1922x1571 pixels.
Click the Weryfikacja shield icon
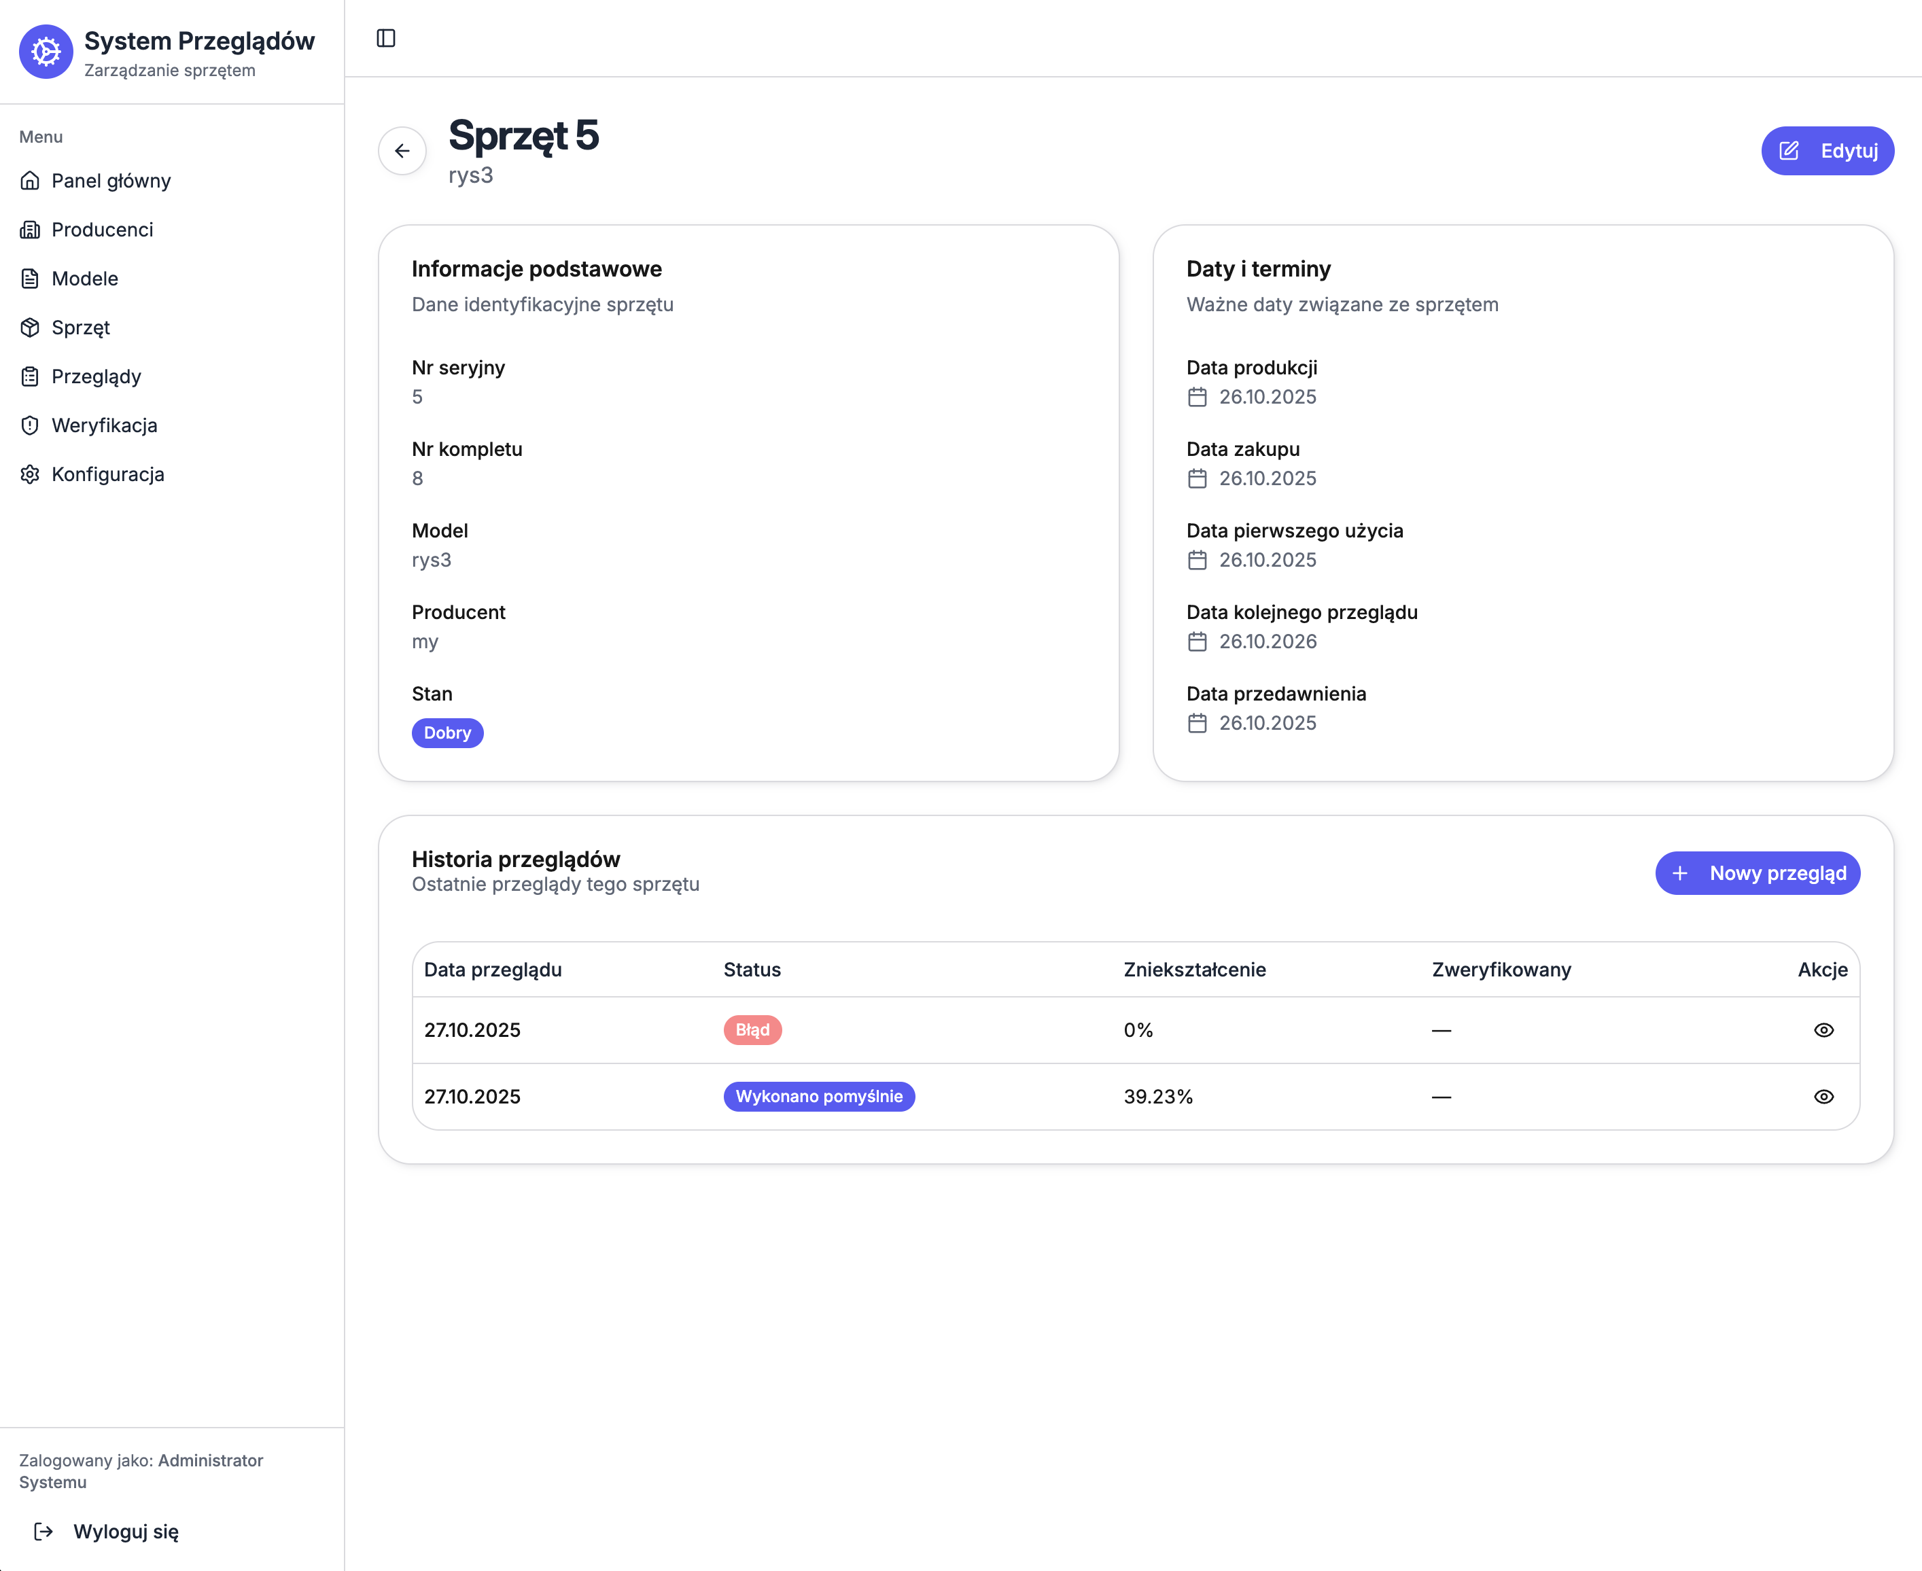[30, 425]
